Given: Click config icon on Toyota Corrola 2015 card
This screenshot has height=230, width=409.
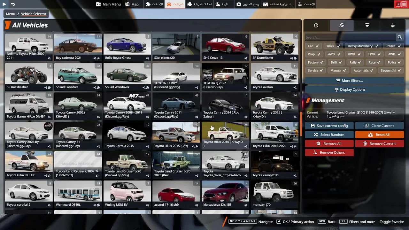Looking at the screenshot, I should [147, 146].
